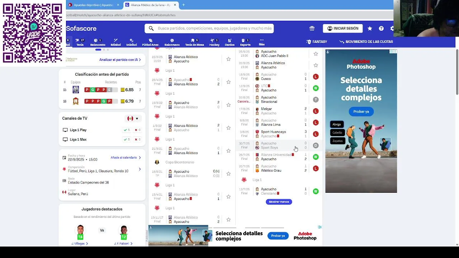This screenshot has height=258, width=459.
Task: Click the gift box icon in header
Action: pyautogui.click(x=312, y=28)
